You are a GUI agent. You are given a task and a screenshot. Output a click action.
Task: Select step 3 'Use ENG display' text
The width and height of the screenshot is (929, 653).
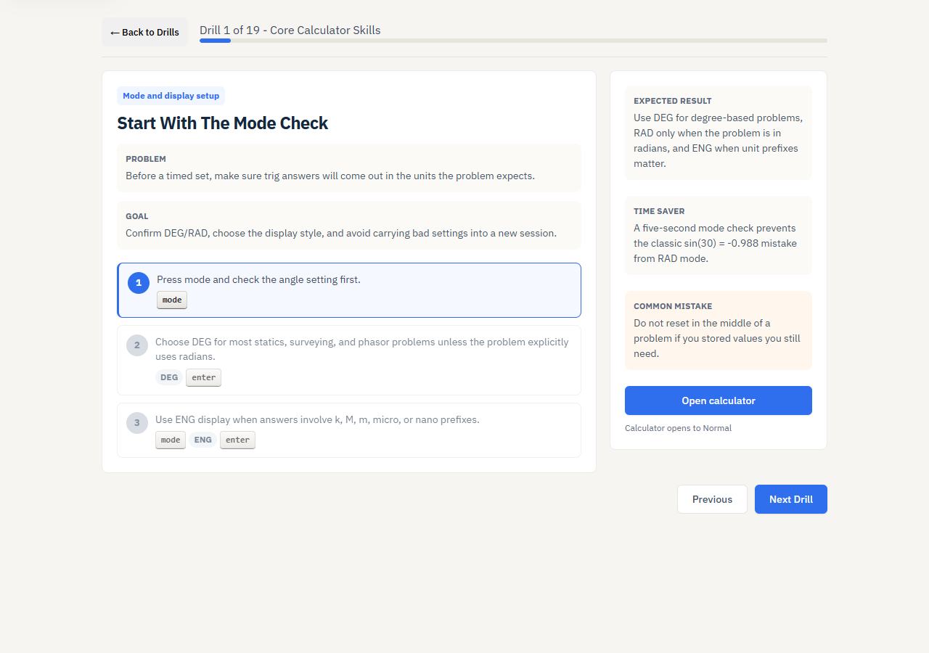[317, 419]
